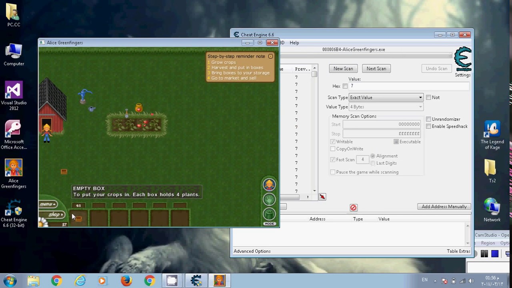Open Firefox from the taskbar
Screen dimensions: 512x288
126,281
